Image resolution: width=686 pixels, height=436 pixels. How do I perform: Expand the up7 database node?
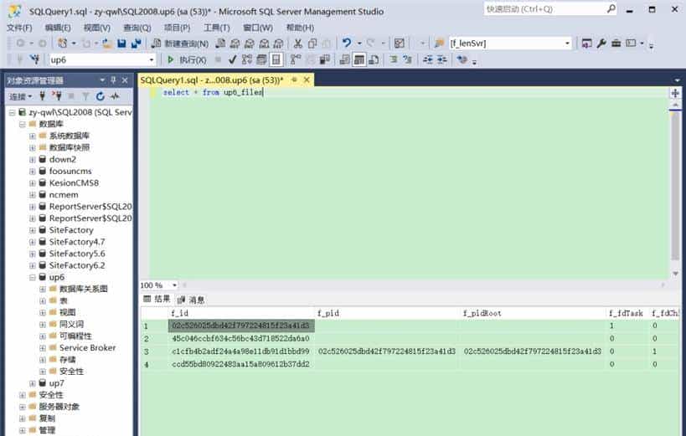coord(33,383)
